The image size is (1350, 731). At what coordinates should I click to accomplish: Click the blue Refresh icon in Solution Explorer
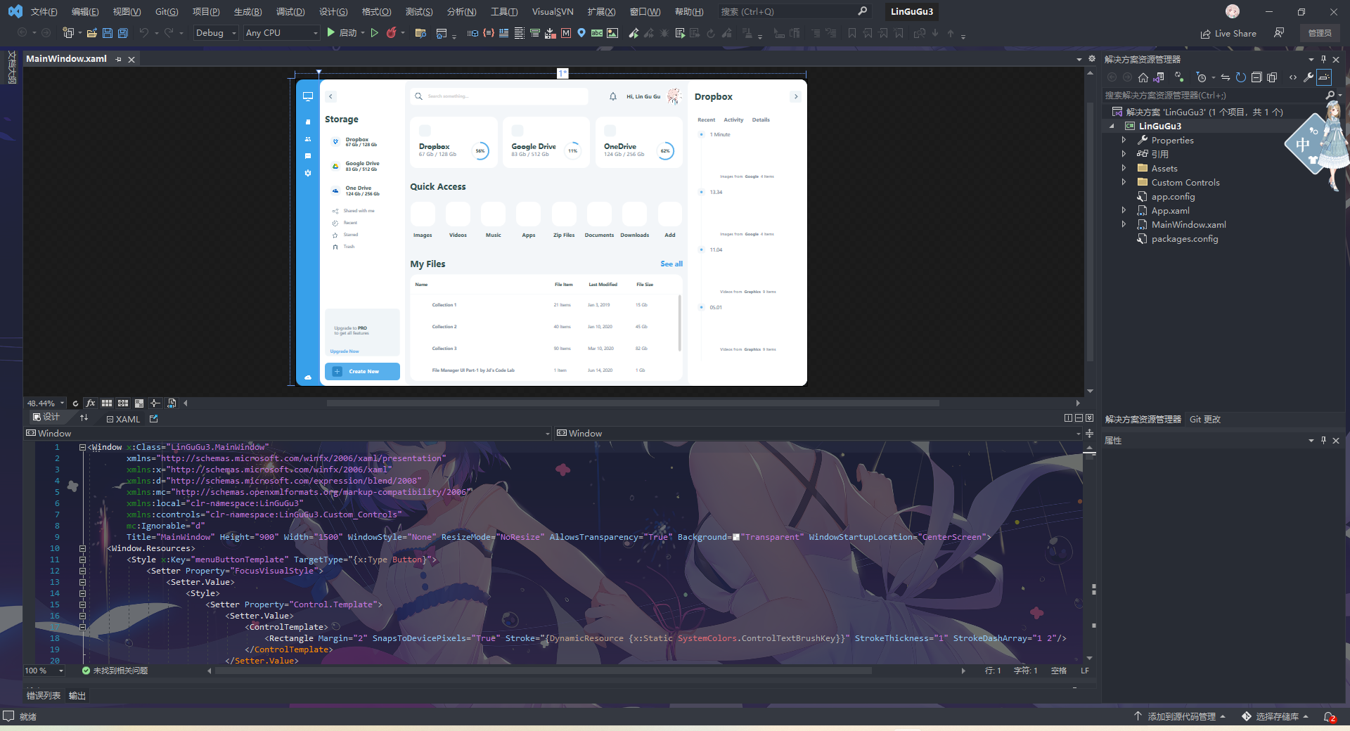[1241, 77]
